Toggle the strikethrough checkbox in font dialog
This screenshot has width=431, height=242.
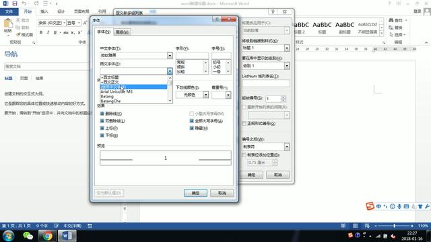point(102,114)
